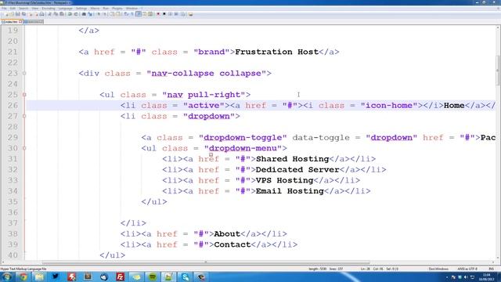Click the 'Contact' text on line 39
Viewport: 501px width, 282px height.
click(x=232, y=244)
